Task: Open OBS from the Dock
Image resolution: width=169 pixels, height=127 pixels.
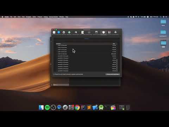Action: pos(53,107)
